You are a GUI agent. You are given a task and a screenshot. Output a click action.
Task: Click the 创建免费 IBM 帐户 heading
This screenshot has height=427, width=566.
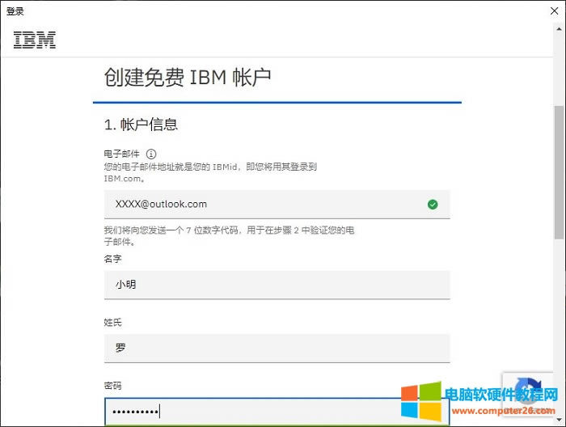pyautogui.click(x=188, y=78)
